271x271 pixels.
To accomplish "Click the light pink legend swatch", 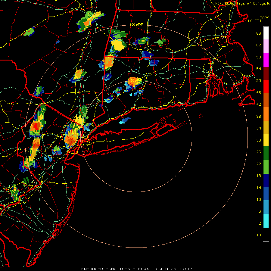I will (266, 46).
